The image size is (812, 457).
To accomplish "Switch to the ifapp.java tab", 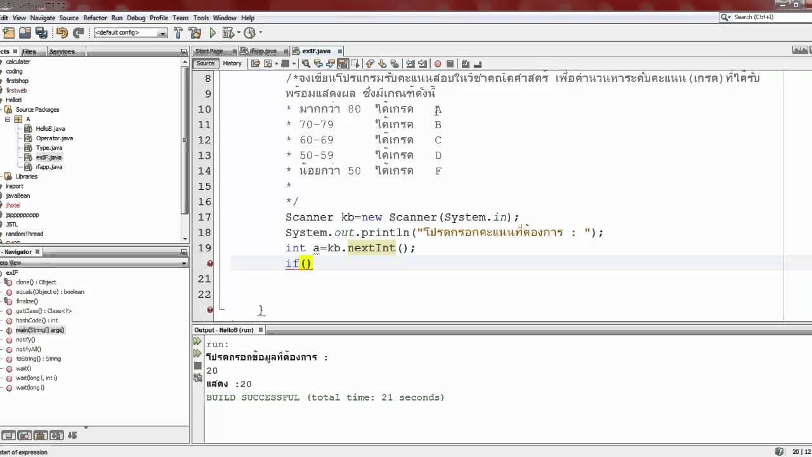I will [x=263, y=51].
